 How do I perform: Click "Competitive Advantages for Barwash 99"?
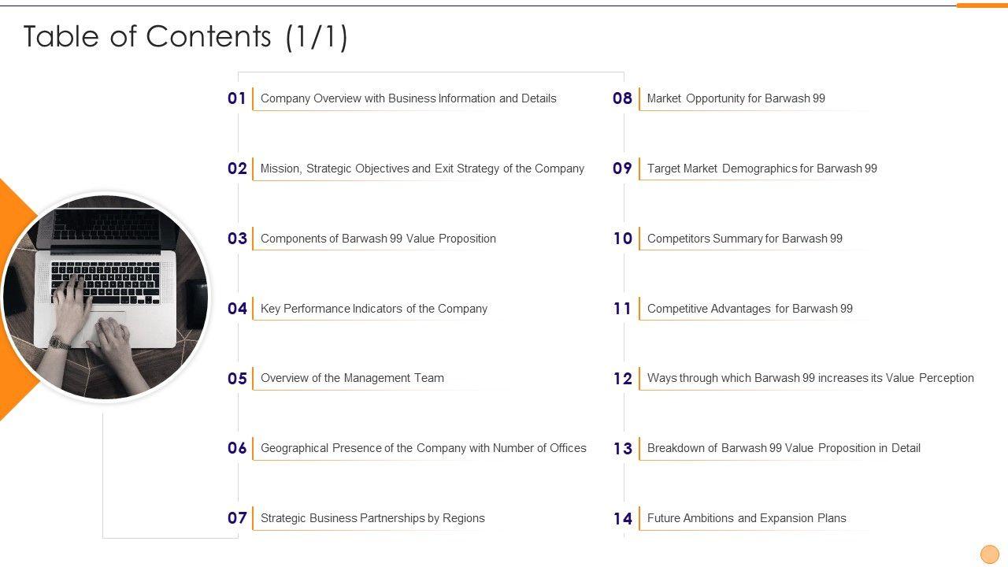750,309
